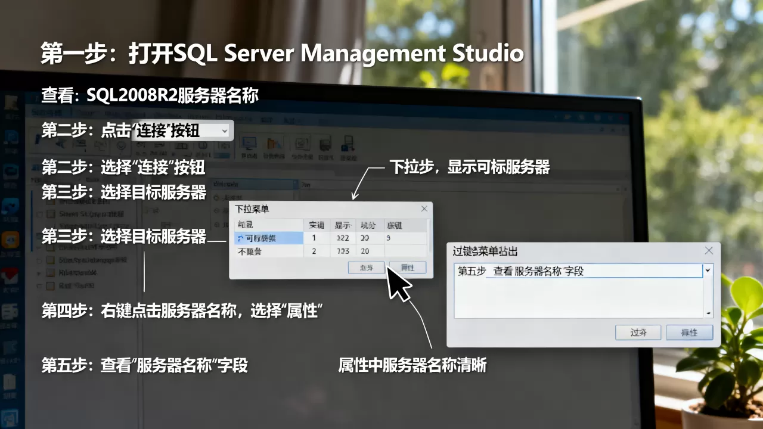Click the down scroll arrow in right dialog list
The width and height of the screenshot is (763, 429).
coord(708,313)
